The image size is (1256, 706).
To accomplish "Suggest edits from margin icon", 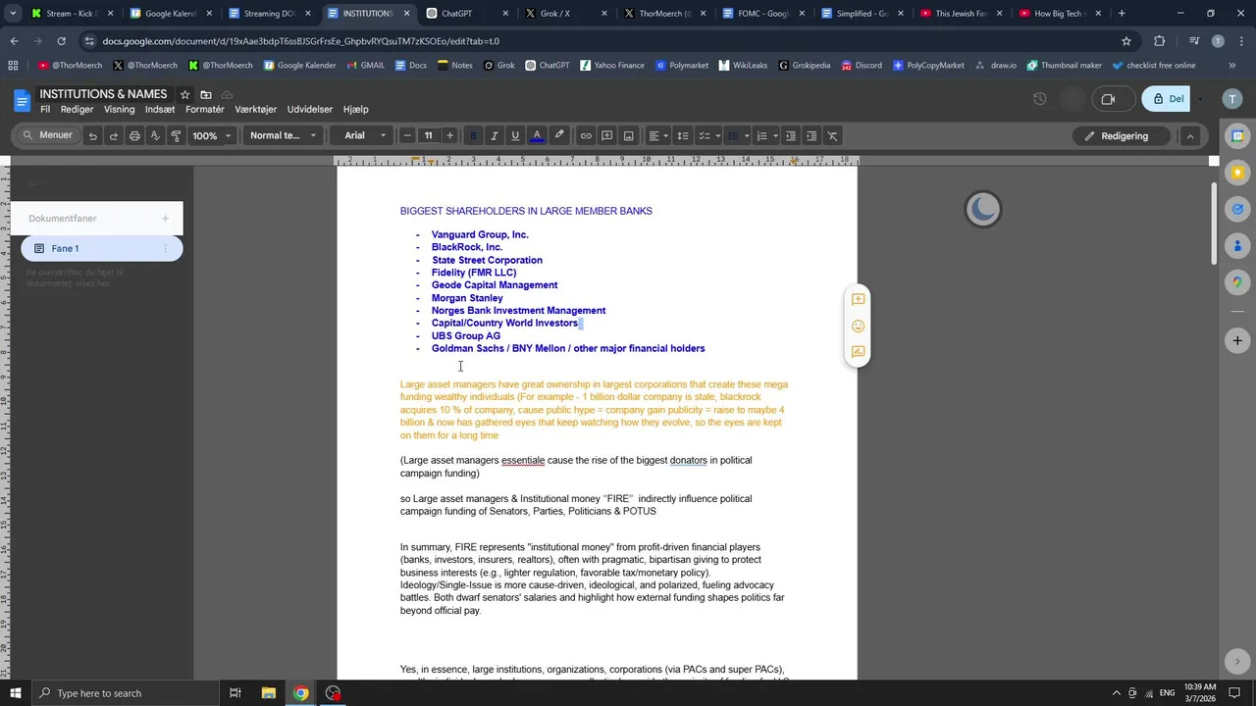I will point(858,352).
